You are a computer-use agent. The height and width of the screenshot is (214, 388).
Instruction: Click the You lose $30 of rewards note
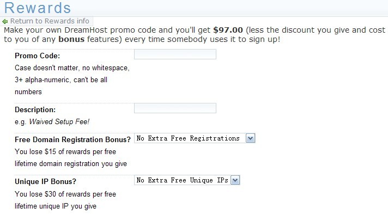[65, 200]
